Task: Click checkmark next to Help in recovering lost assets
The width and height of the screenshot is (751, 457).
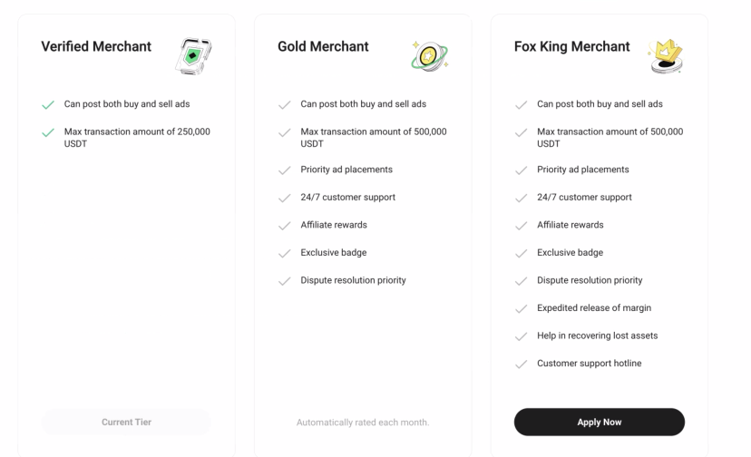Action: (521, 336)
